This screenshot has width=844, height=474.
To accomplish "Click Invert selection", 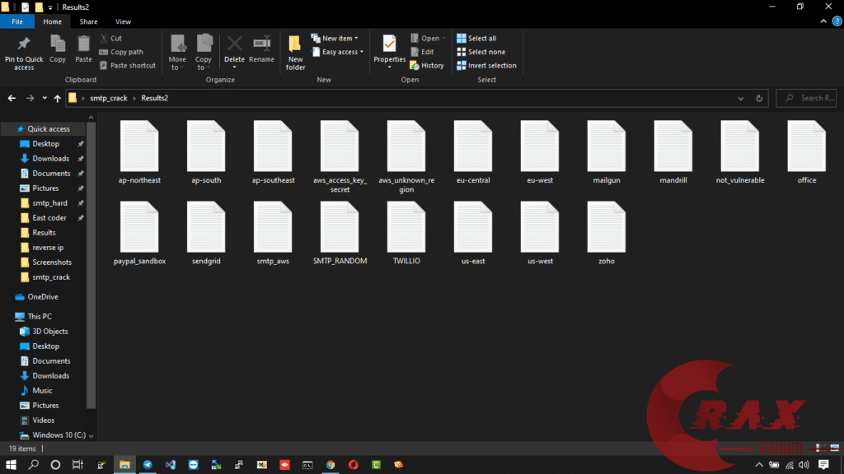I will point(486,66).
